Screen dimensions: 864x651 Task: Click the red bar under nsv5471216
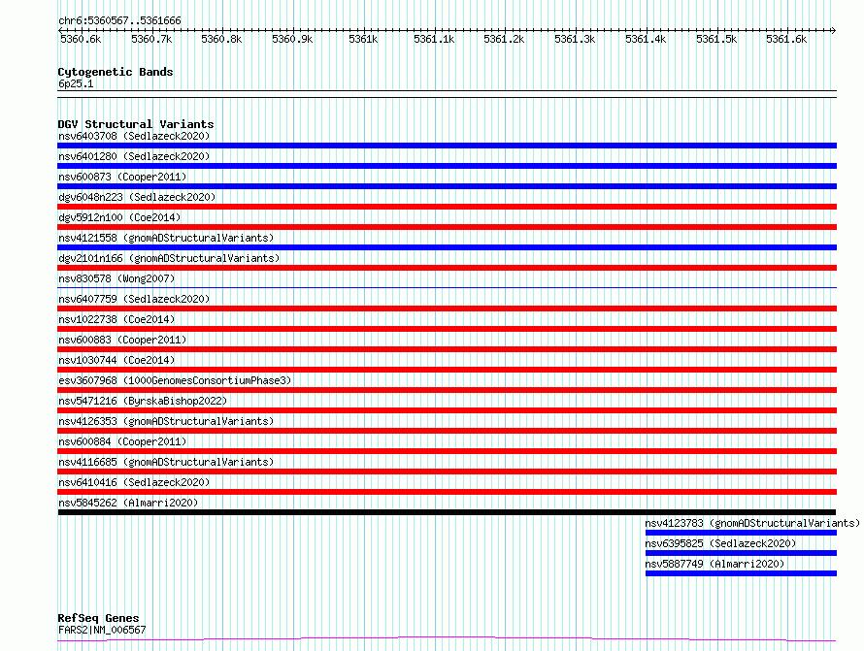(x=447, y=410)
